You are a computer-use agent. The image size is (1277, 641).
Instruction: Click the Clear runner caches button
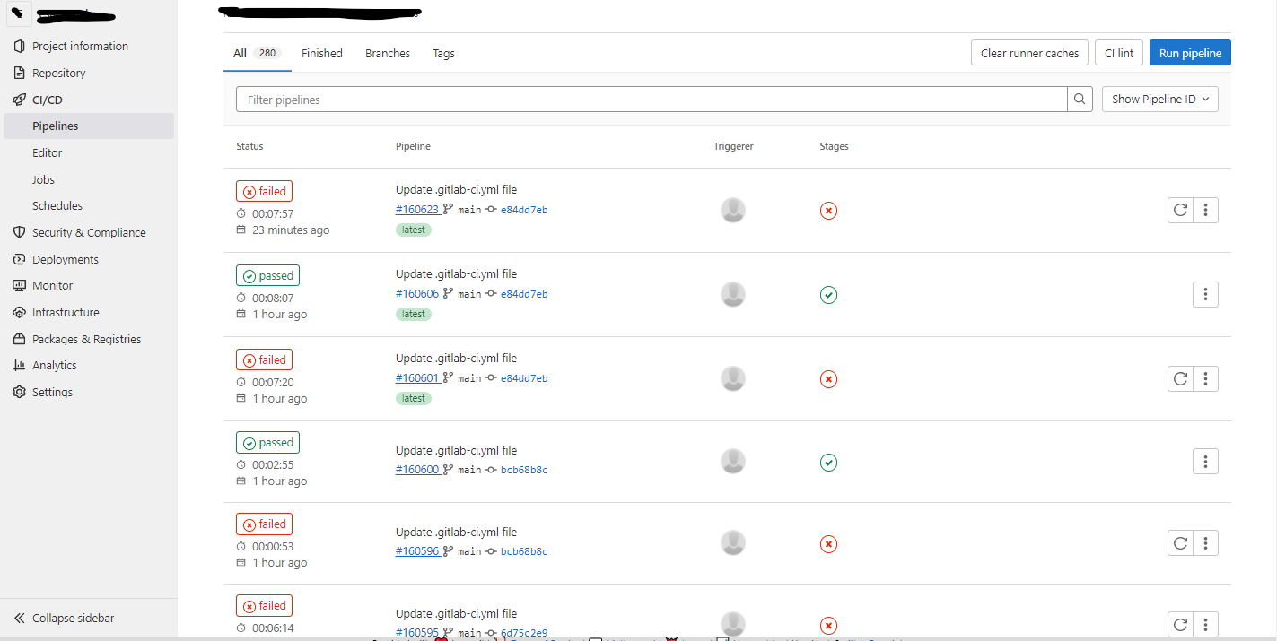[x=1029, y=53]
